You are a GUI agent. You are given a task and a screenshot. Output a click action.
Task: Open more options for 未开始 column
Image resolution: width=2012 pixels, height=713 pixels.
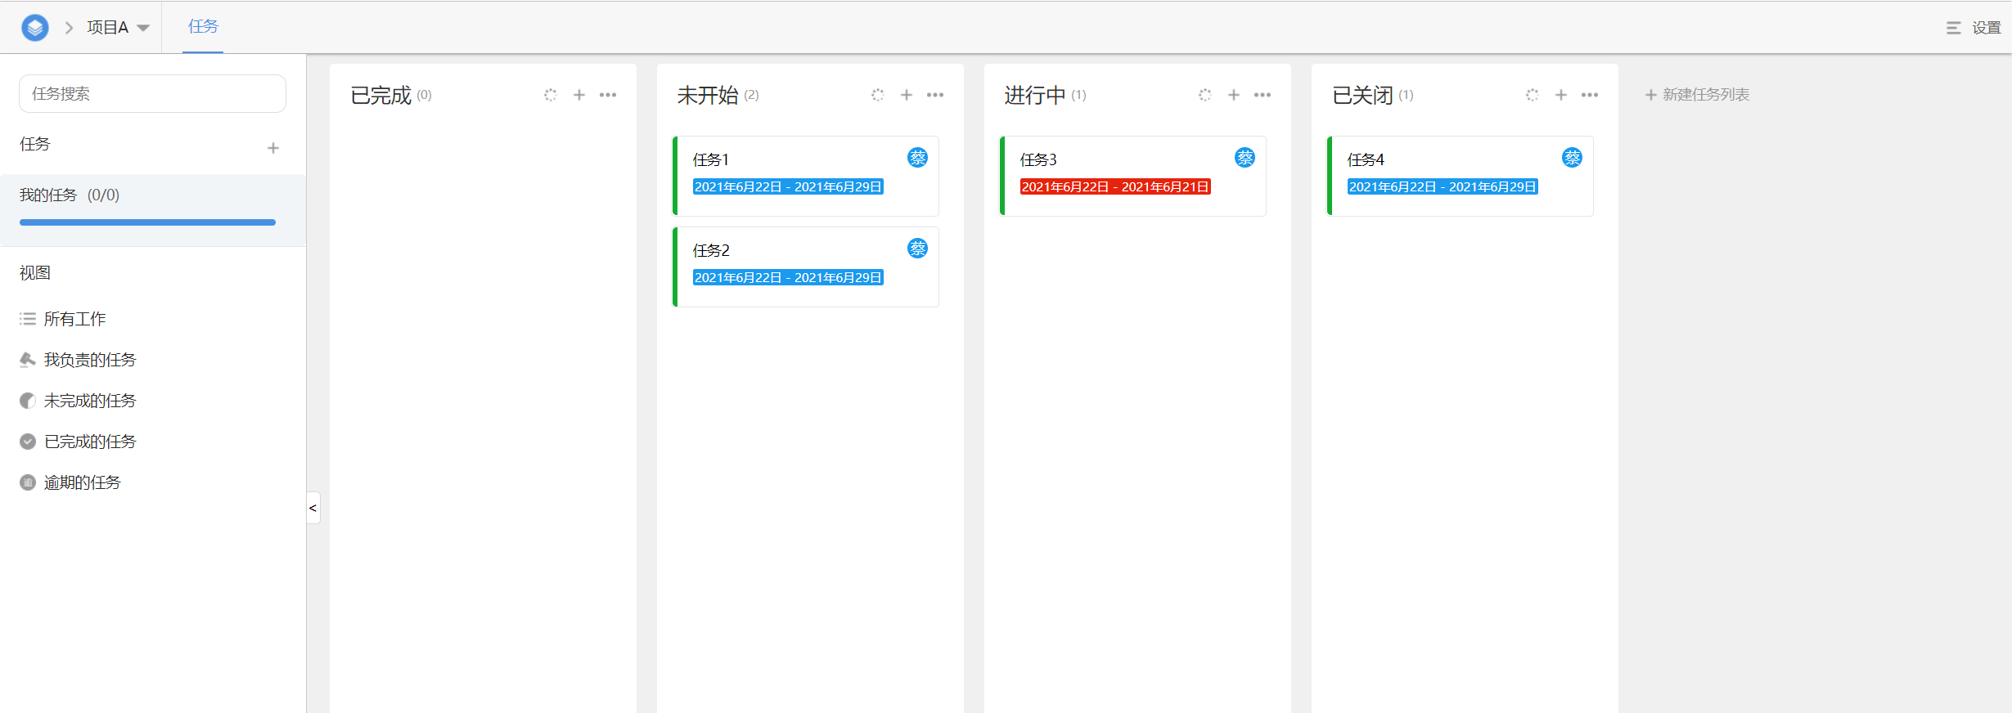pos(935,95)
